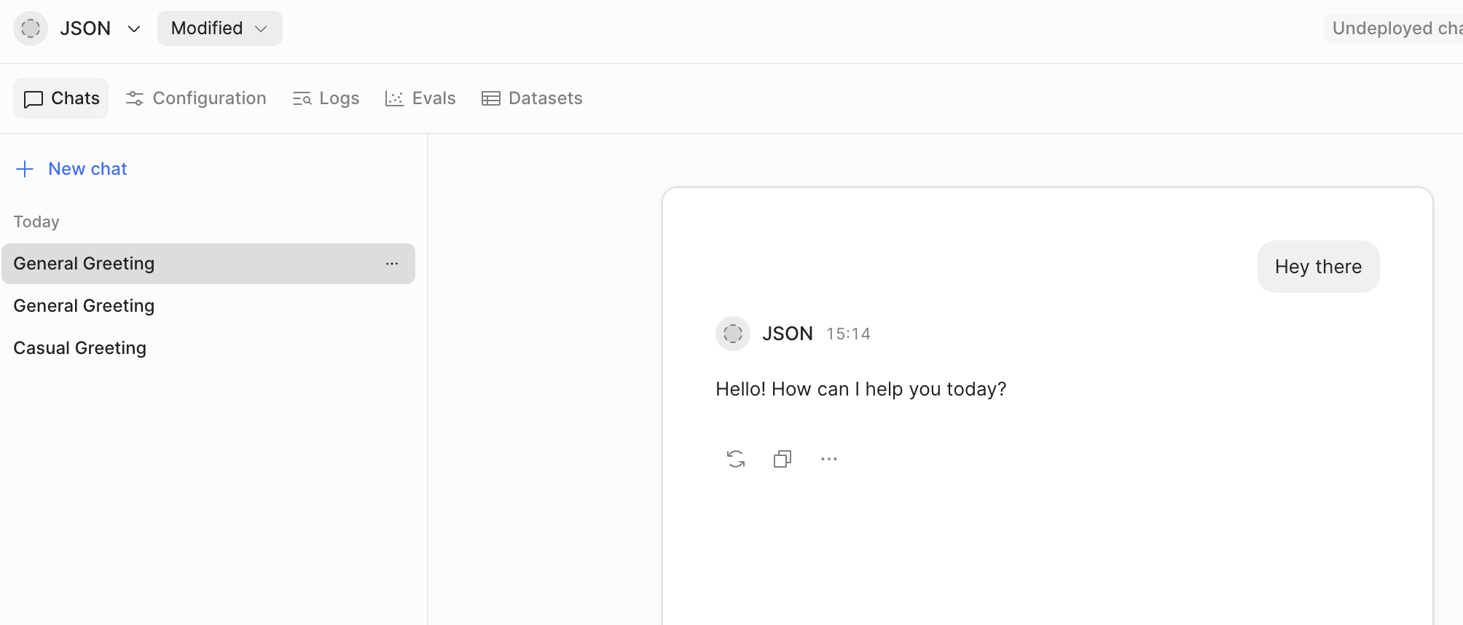
Task: Click the 15:14 message timestamp
Action: click(848, 334)
